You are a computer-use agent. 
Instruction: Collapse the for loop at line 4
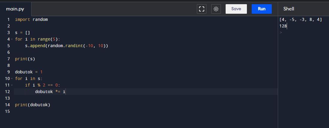click(12, 39)
